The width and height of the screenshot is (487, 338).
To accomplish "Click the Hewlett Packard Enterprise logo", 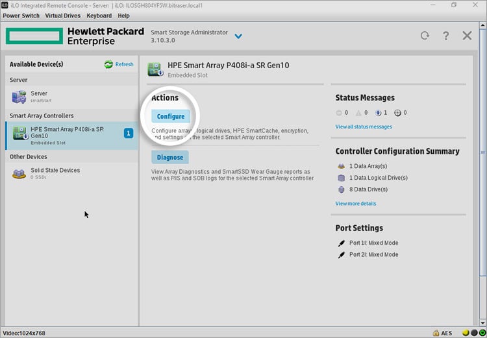I will [x=75, y=36].
